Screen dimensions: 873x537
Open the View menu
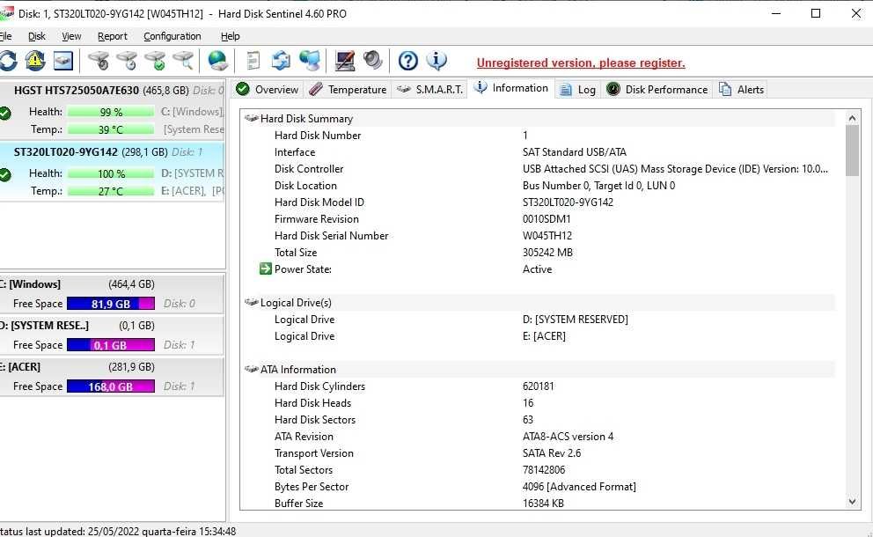point(71,36)
